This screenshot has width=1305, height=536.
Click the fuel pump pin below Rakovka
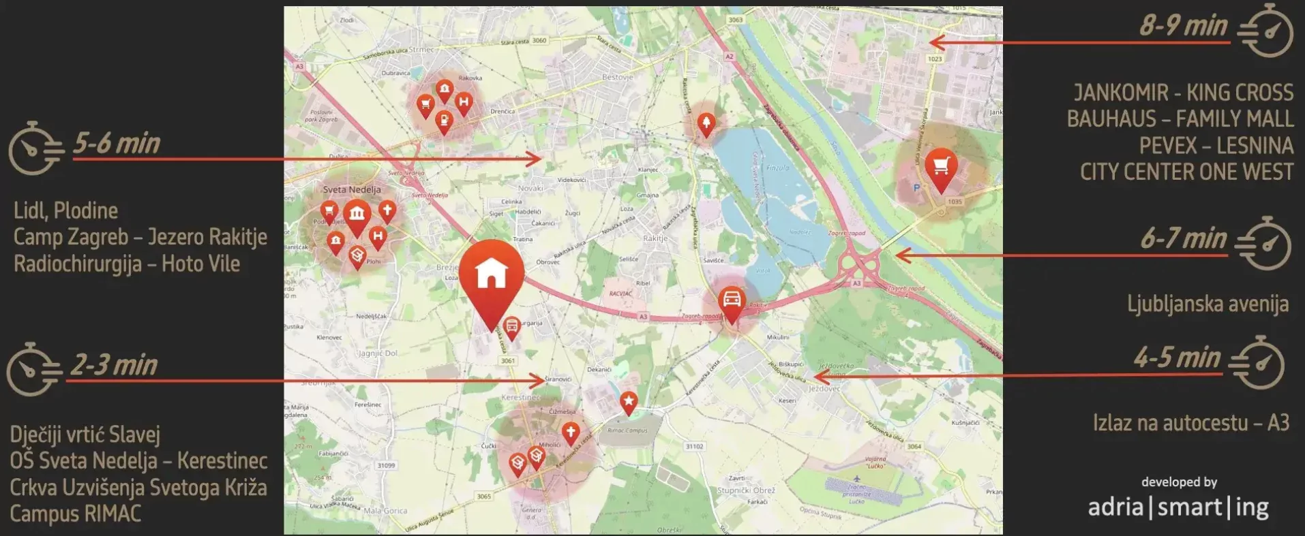coord(444,123)
